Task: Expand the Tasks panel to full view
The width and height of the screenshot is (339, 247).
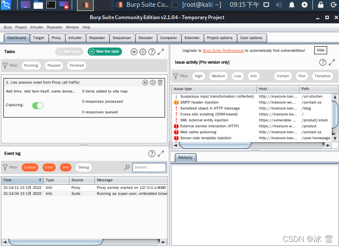Action: [161, 52]
